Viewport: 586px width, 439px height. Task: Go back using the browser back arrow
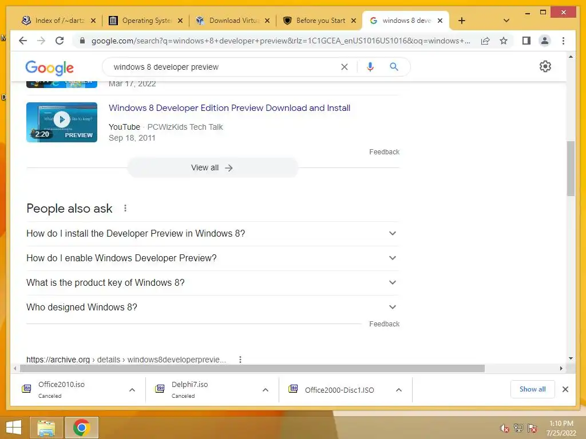tap(23, 41)
